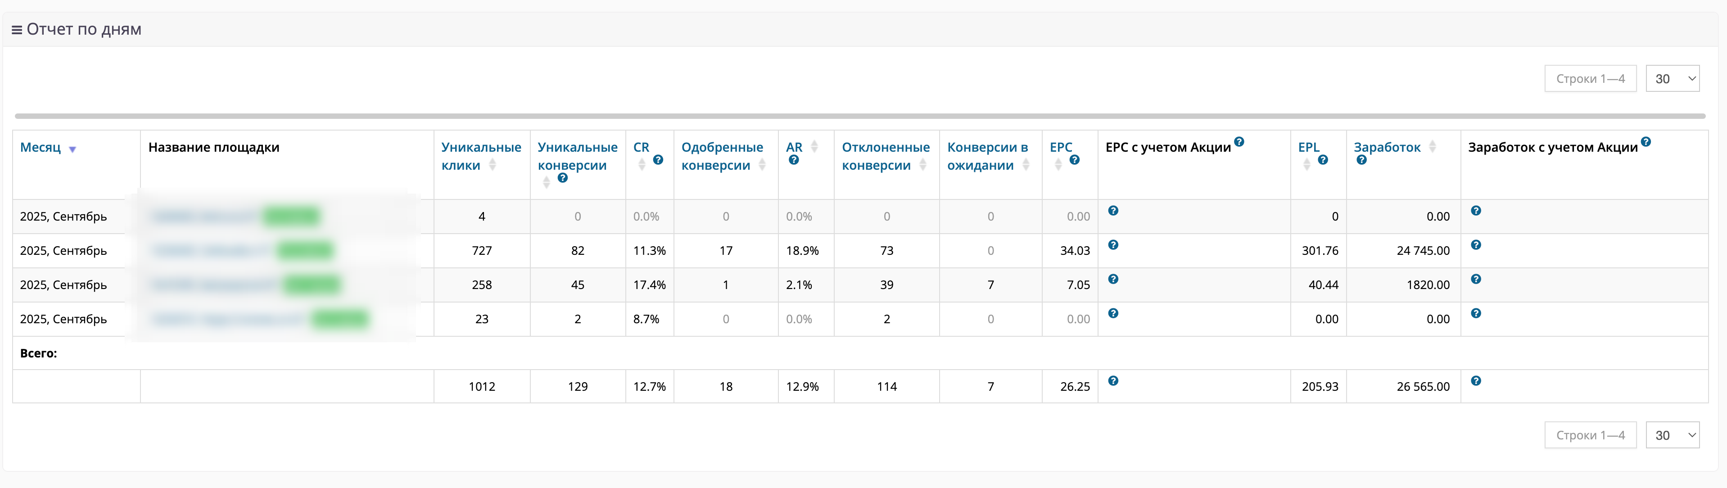Screen dimensions: 1727x488
Task: Click the top 'Строки 1—4' pagination button
Action: point(1590,78)
